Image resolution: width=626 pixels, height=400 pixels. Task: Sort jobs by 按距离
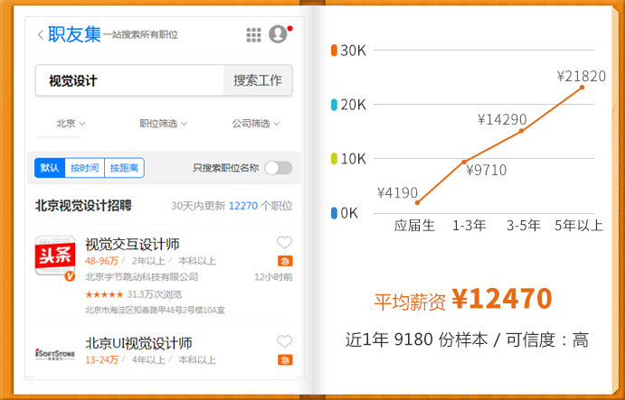pyautogui.click(x=124, y=168)
